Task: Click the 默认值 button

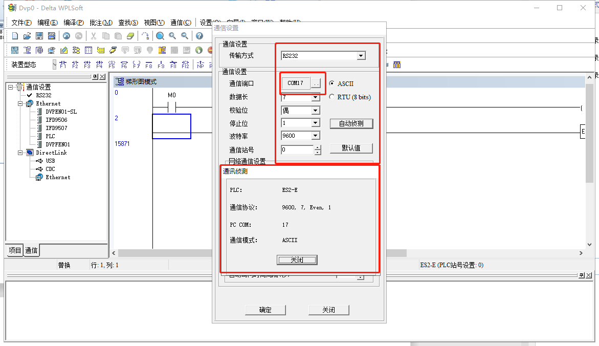Action: [351, 148]
